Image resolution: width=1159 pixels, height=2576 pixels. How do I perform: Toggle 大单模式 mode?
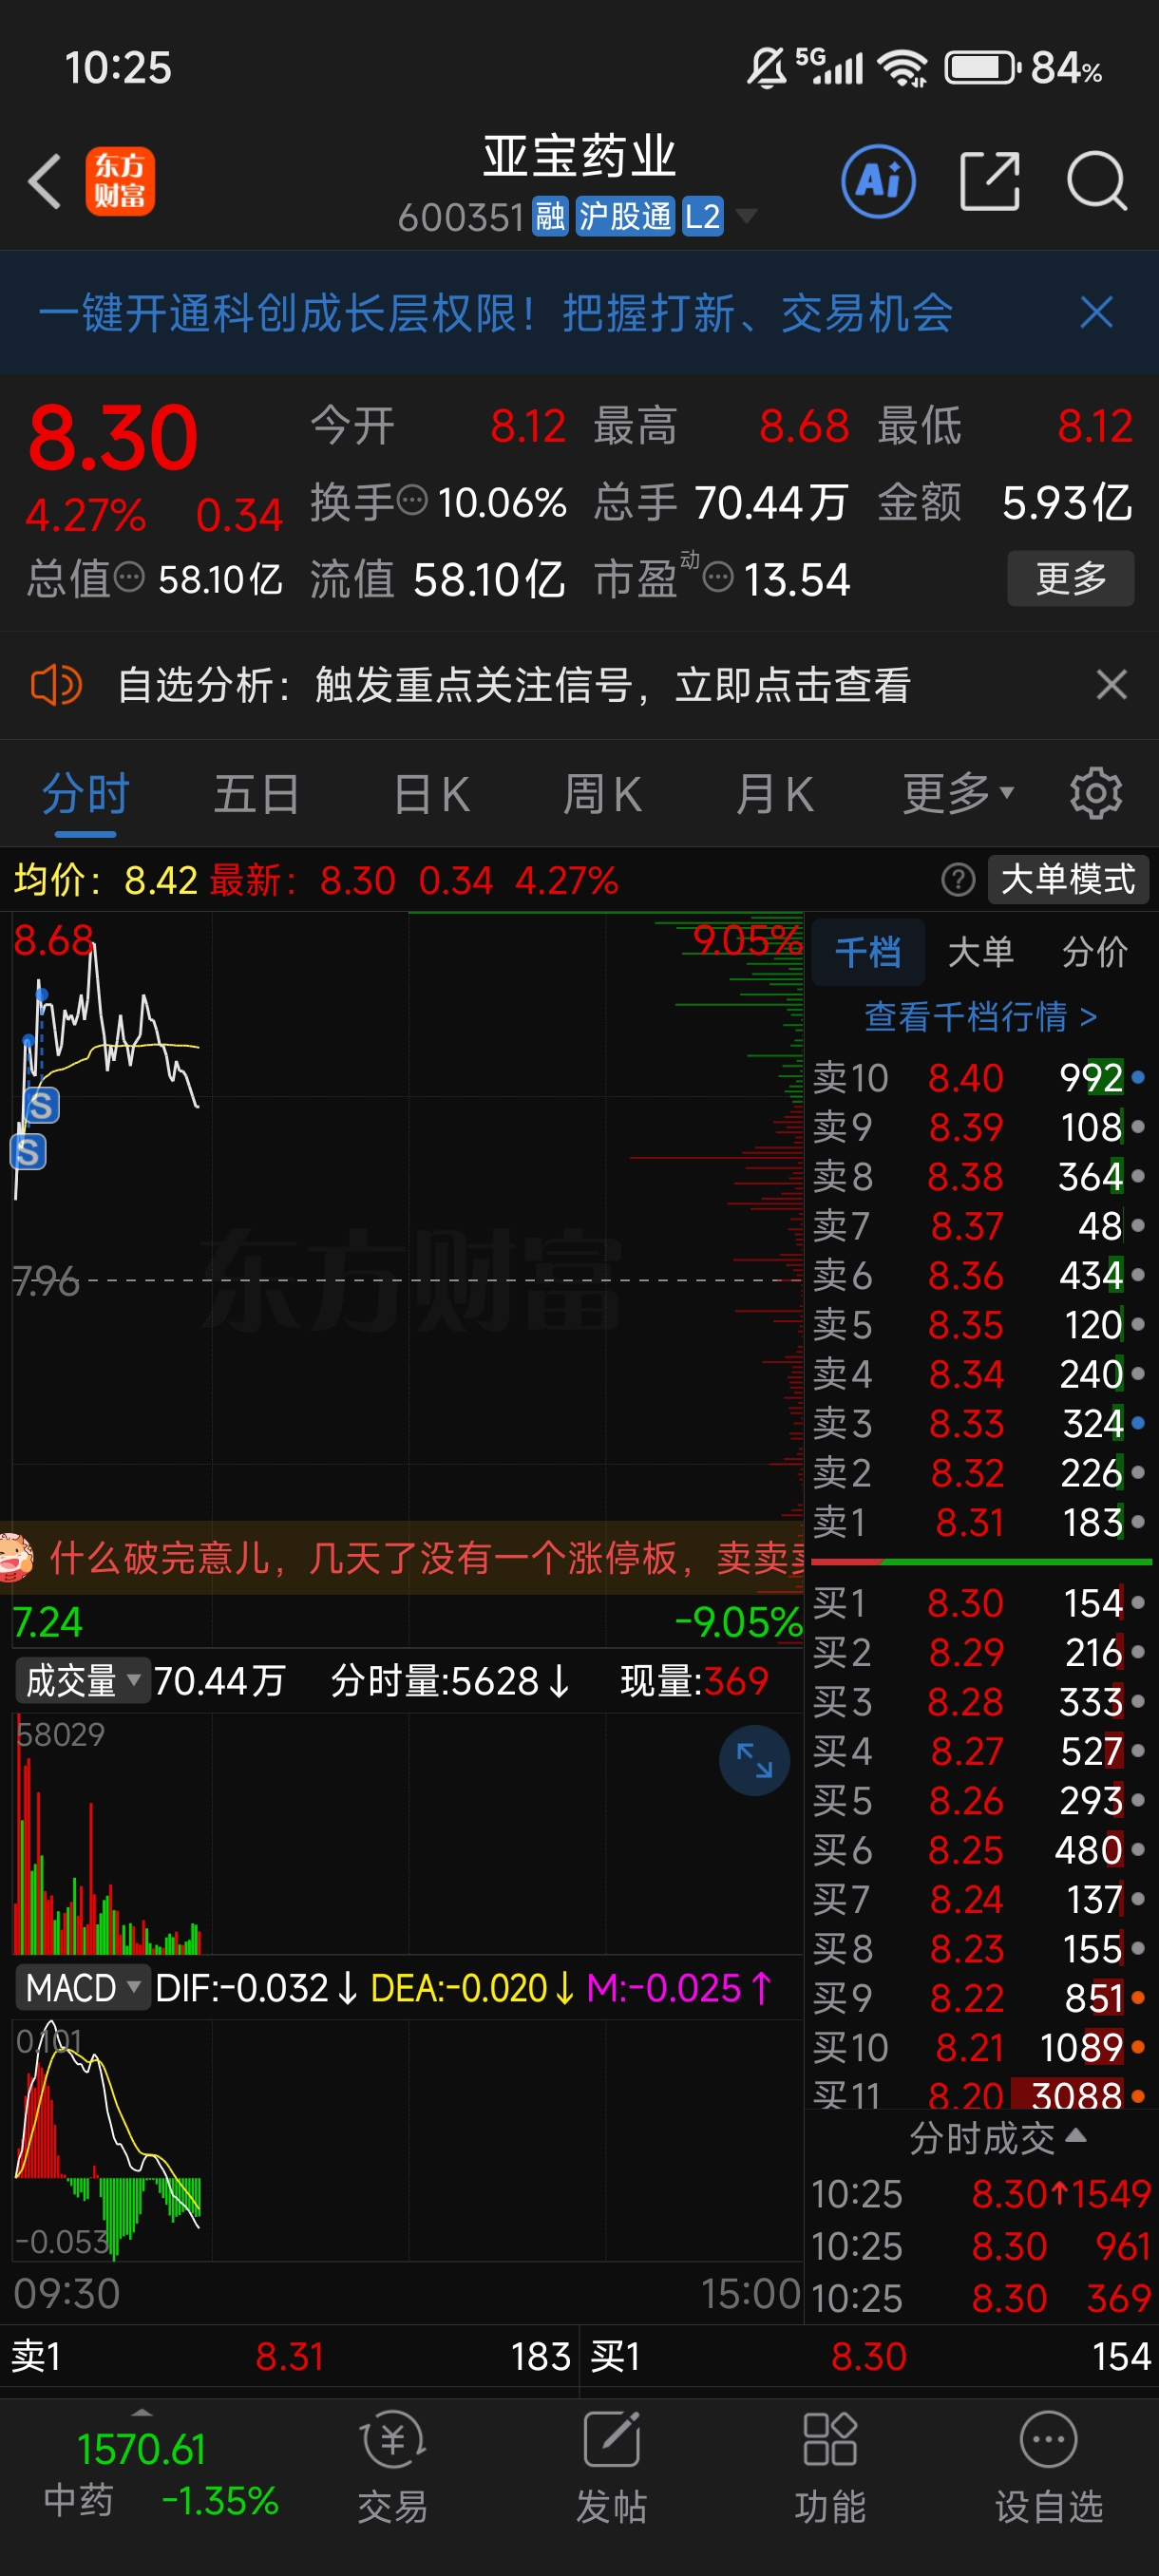pyautogui.click(x=1068, y=880)
